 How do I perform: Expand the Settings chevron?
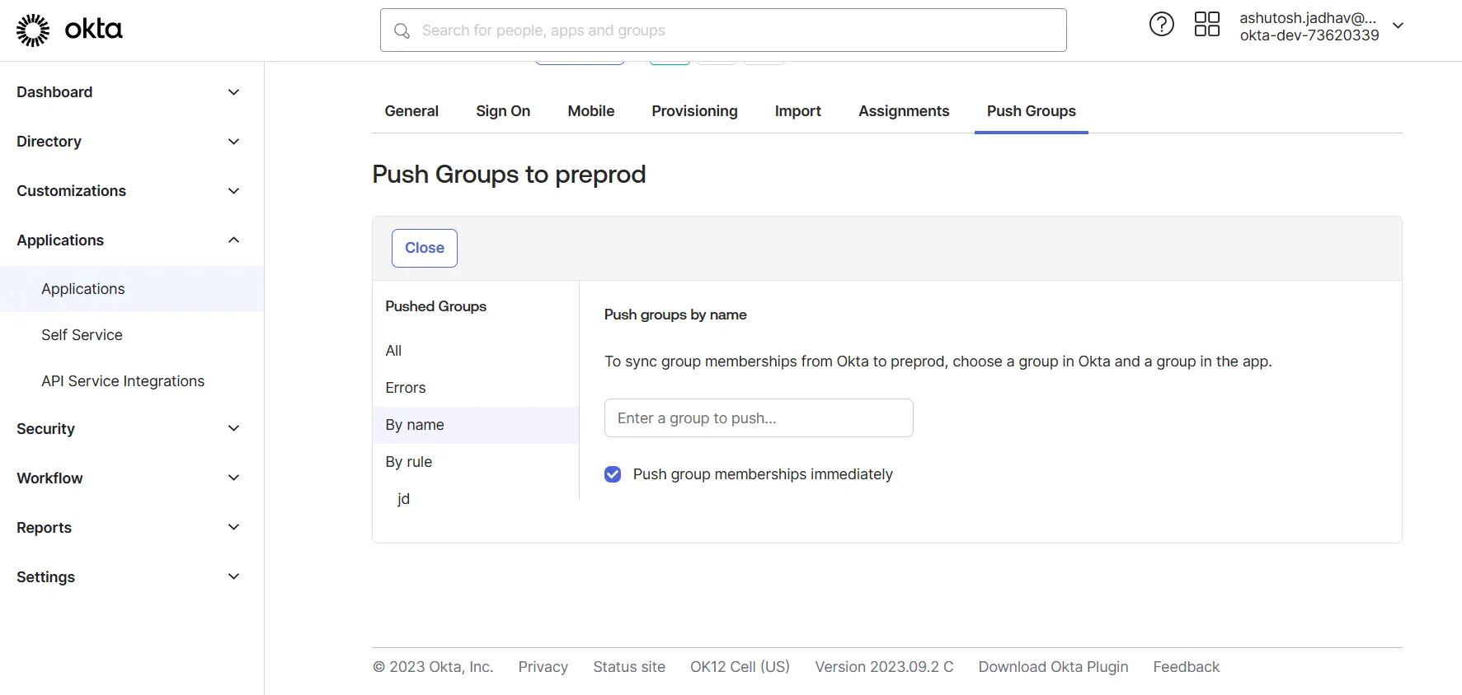pyautogui.click(x=233, y=577)
